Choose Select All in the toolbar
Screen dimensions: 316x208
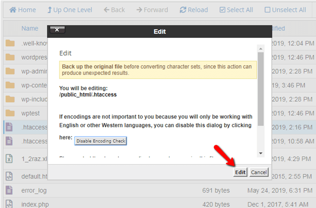[236, 10]
